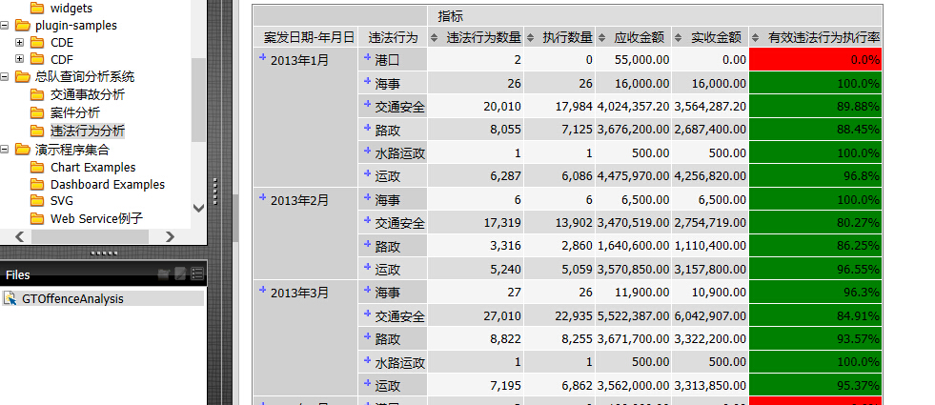This screenshot has height=405, width=935.
Task: Click the folder icon beside CDE
Action: [37, 42]
